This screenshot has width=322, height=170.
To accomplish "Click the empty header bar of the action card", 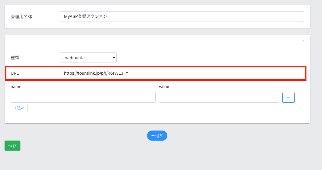I will (x=152, y=41).
